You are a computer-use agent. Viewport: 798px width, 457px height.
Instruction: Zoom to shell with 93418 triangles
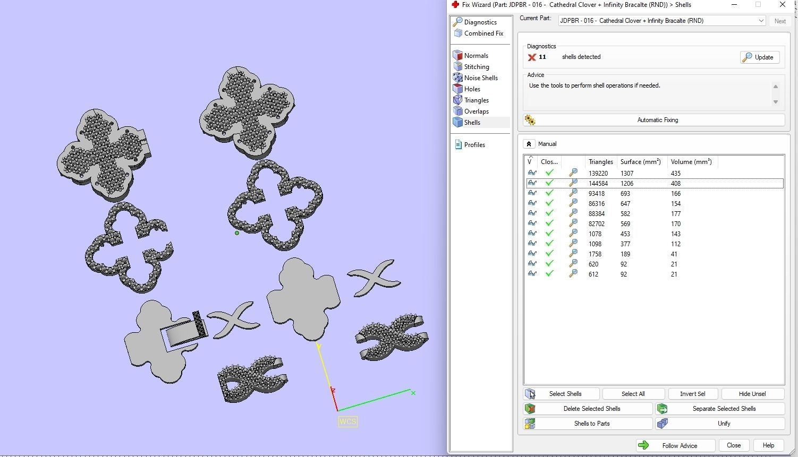coord(573,193)
